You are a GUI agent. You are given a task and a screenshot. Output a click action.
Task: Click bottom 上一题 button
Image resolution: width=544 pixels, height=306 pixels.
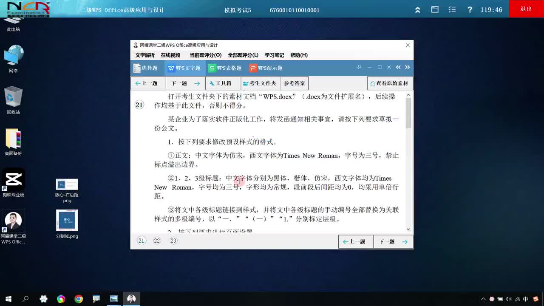point(356,242)
